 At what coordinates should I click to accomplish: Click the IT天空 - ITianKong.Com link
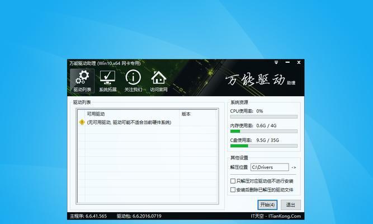click(x=276, y=216)
